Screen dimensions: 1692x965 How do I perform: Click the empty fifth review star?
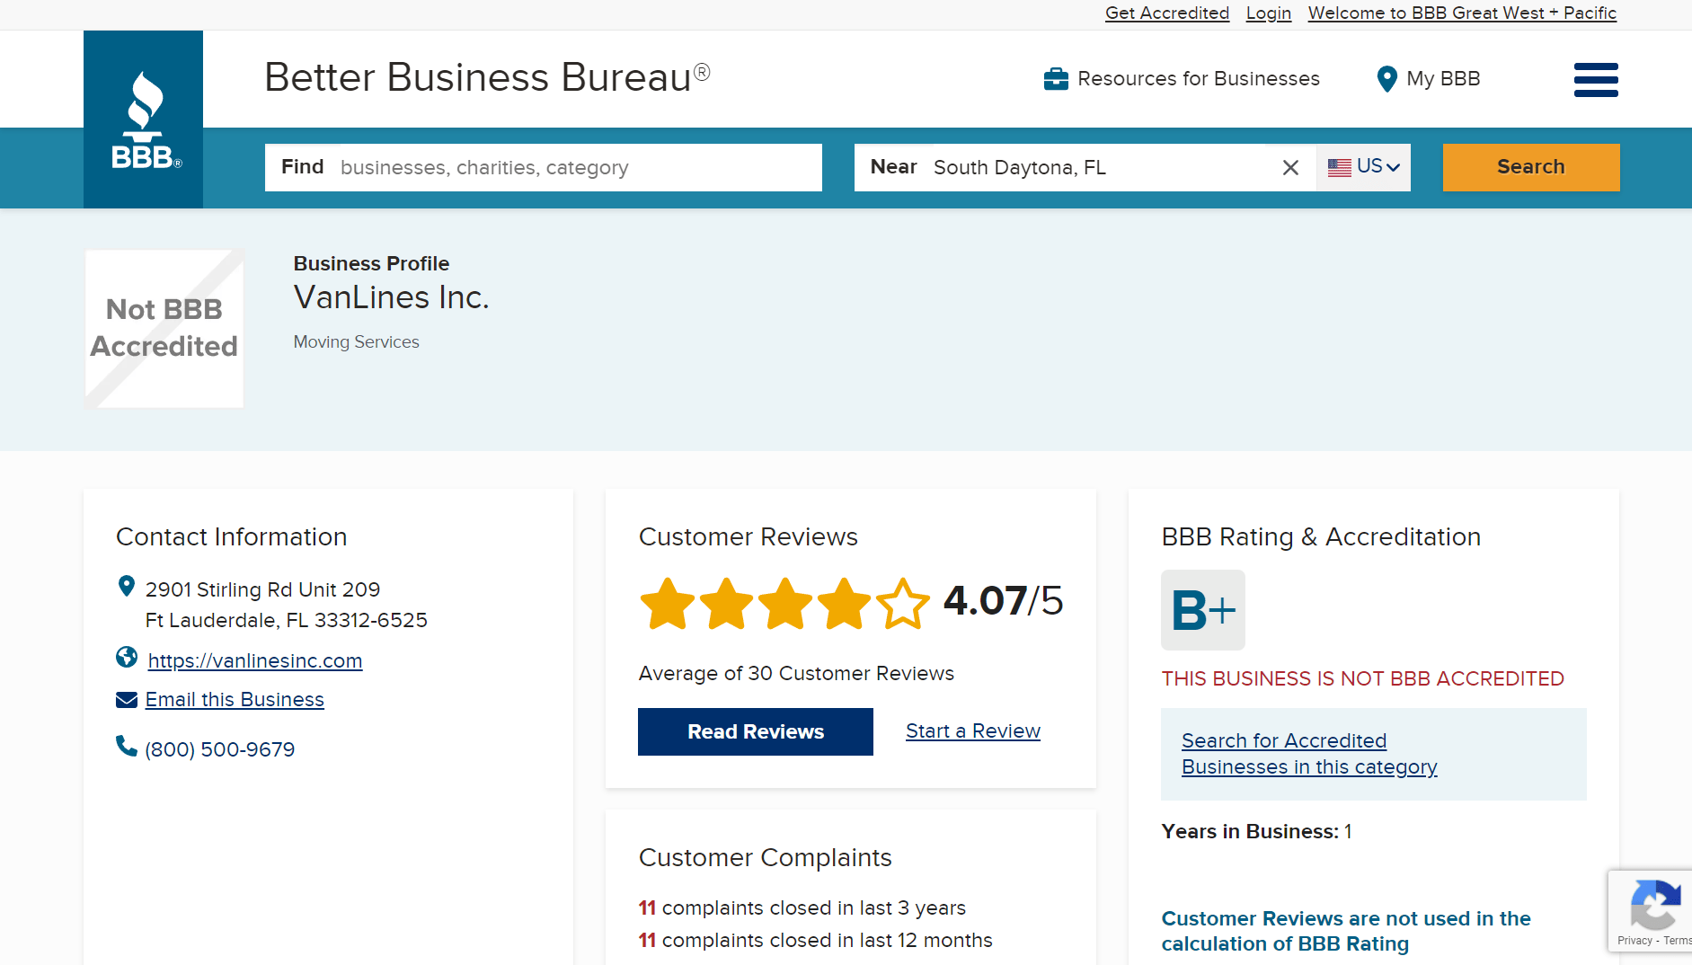tap(903, 604)
